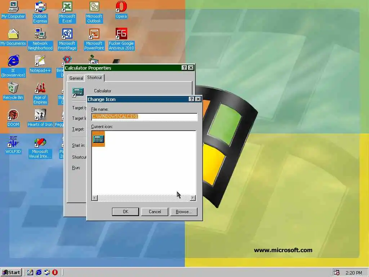This screenshot has height=277, width=369.
Task: Open Outlook Express desktop shortcut
Action: tap(40, 12)
